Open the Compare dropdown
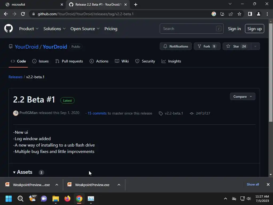This screenshot has height=205, width=273. pos(243,97)
